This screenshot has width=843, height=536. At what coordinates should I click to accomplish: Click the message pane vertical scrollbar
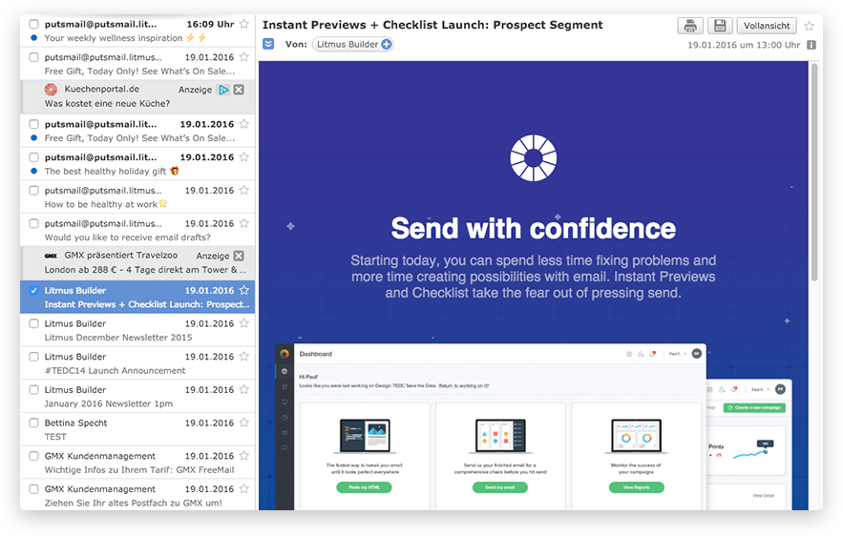pos(814,173)
